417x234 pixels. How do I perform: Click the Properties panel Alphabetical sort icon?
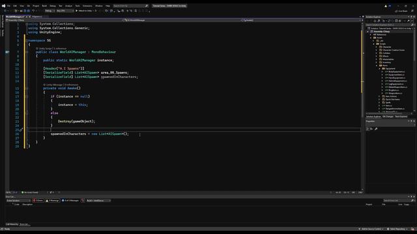[x=371, y=129]
